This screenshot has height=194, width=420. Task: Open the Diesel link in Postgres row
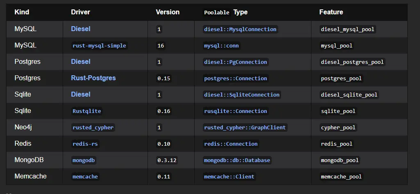(x=81, y=61)
